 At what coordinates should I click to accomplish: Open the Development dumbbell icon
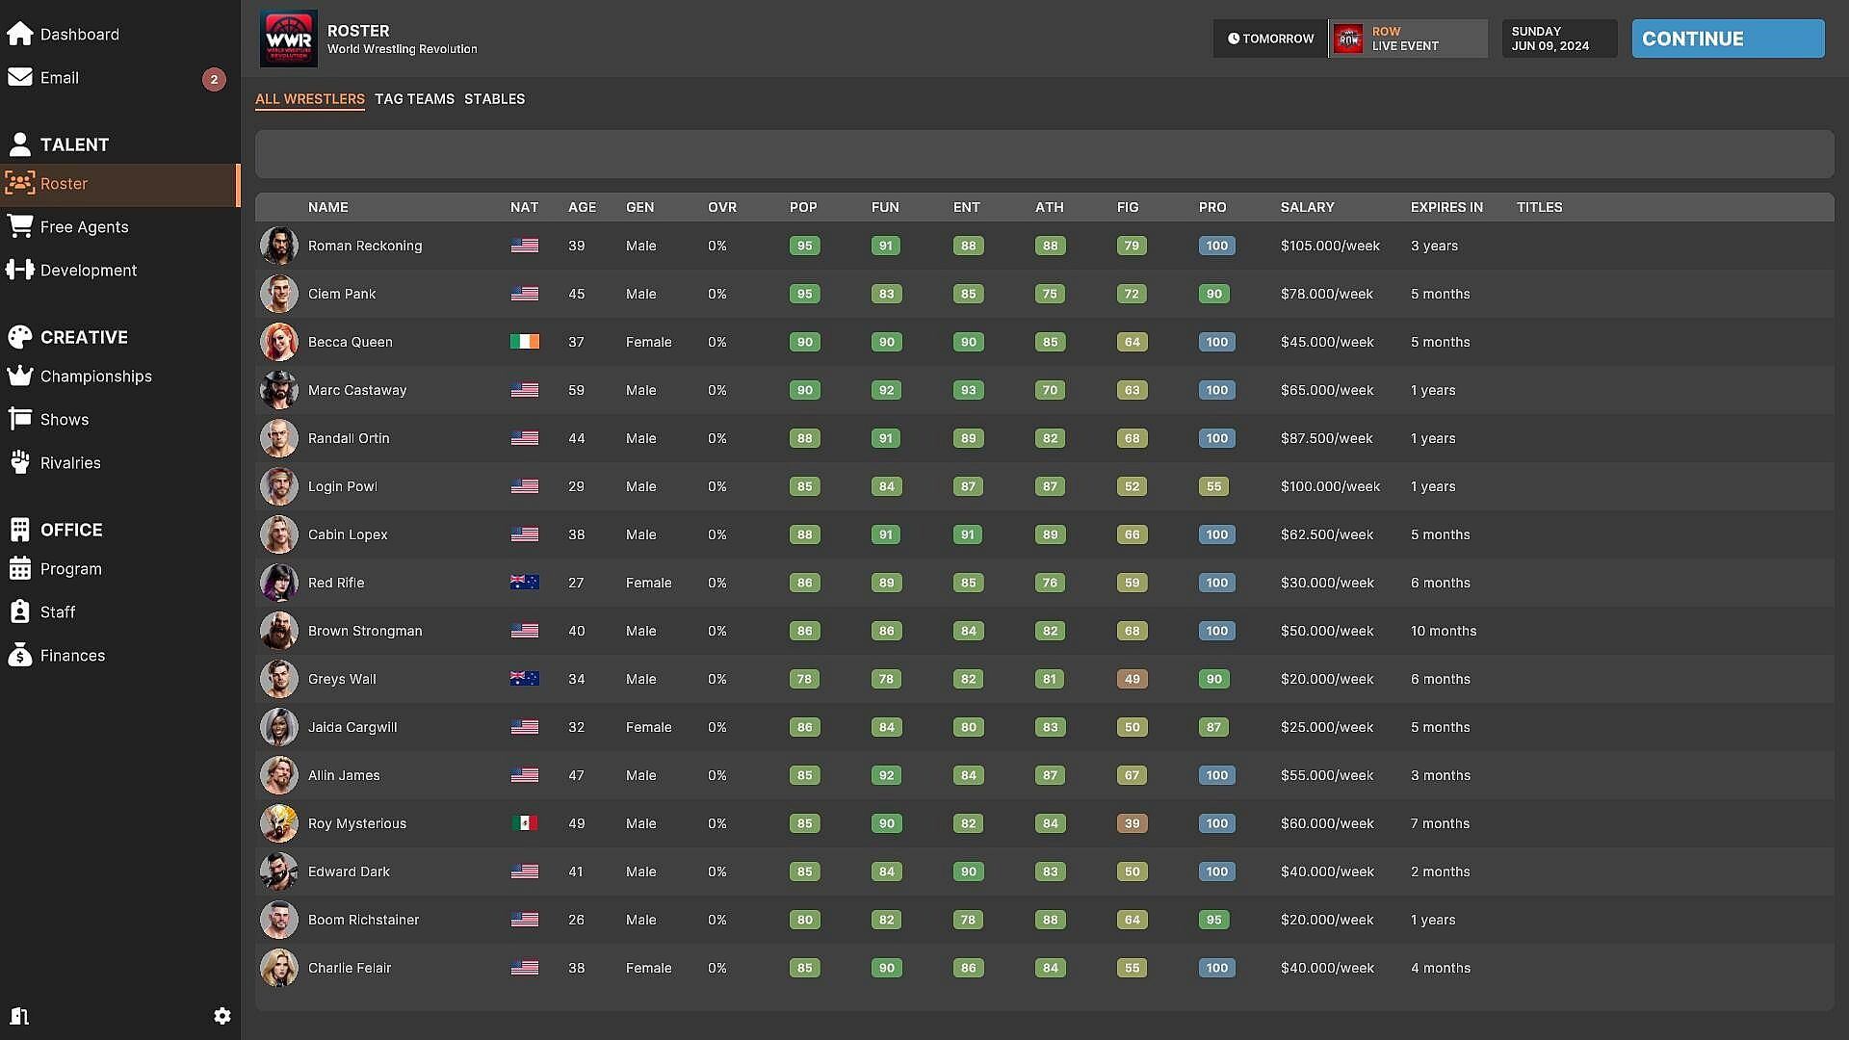20,271
